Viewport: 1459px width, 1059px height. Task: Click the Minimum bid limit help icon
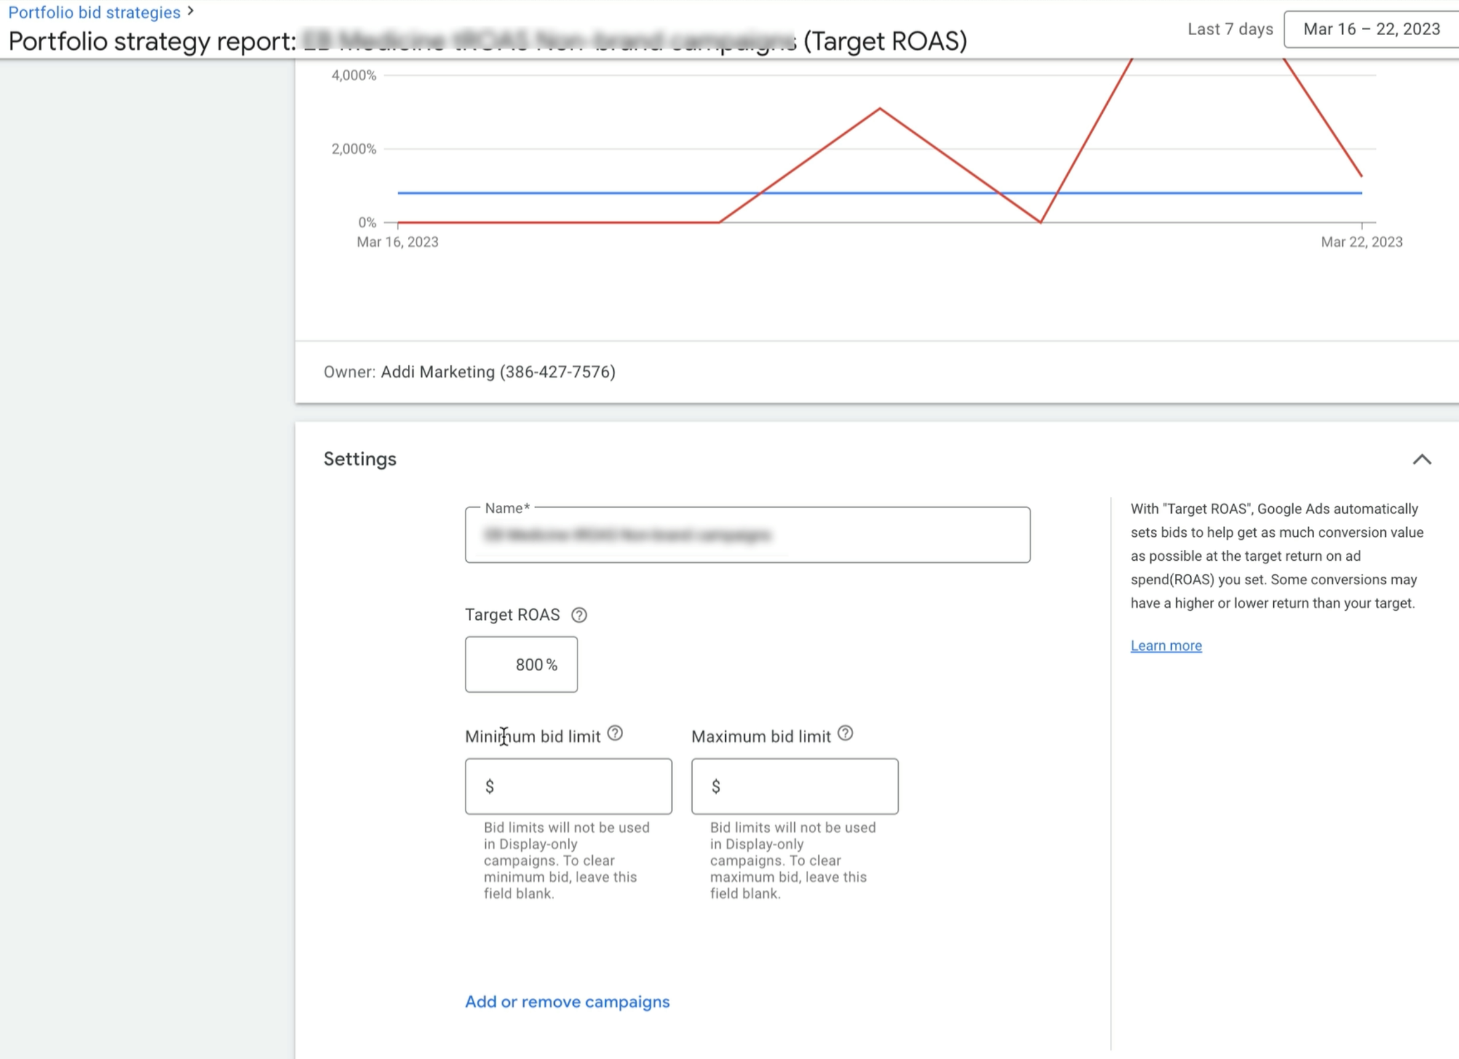click(615, 734)
